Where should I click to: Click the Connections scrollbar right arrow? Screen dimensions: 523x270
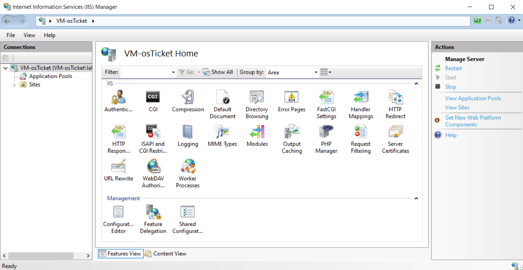[x=88, y=256]
